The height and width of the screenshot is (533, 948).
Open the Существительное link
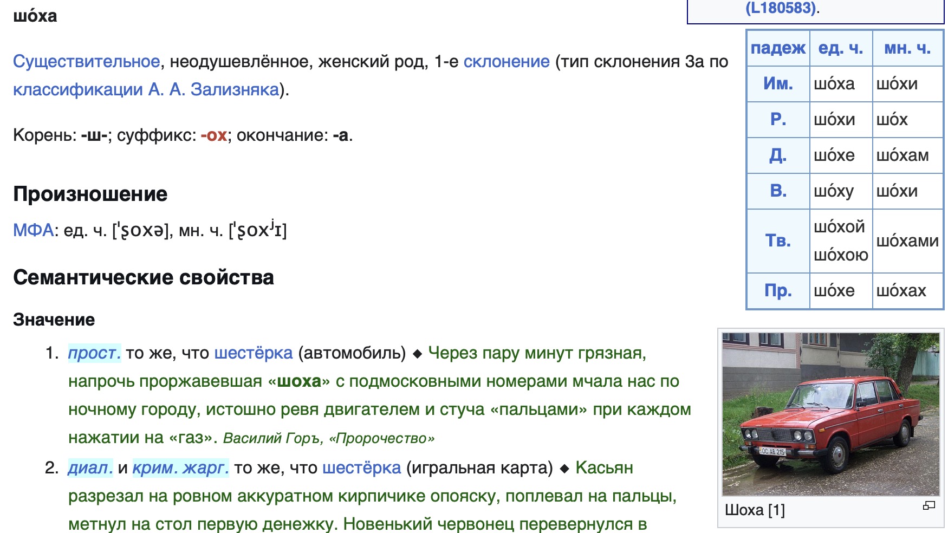click(x=86, y=62)
